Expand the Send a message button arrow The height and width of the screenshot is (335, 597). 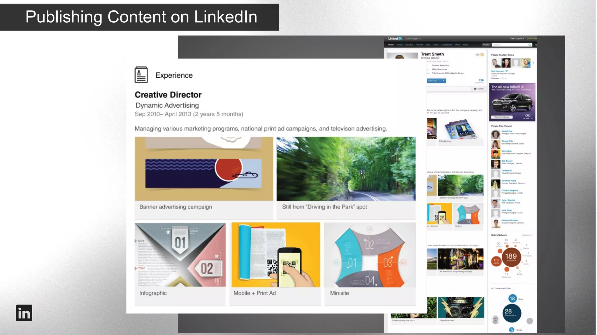[443, 81]
